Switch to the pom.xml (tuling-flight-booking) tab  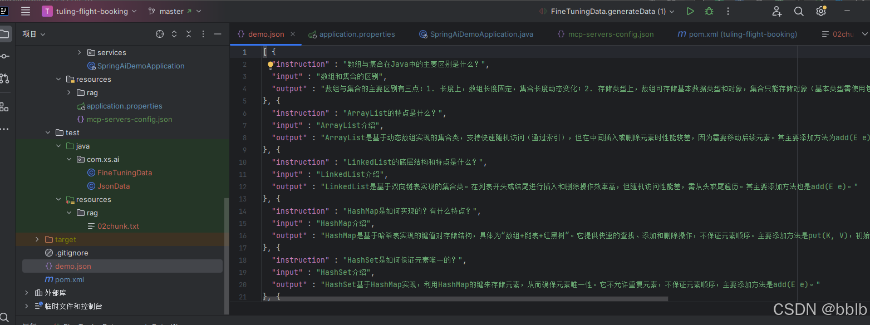(737, 34)
